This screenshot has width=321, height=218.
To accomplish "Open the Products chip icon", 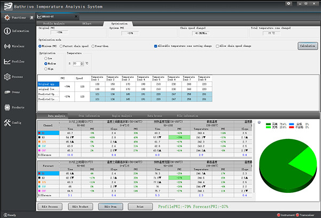I will [7, 107].
